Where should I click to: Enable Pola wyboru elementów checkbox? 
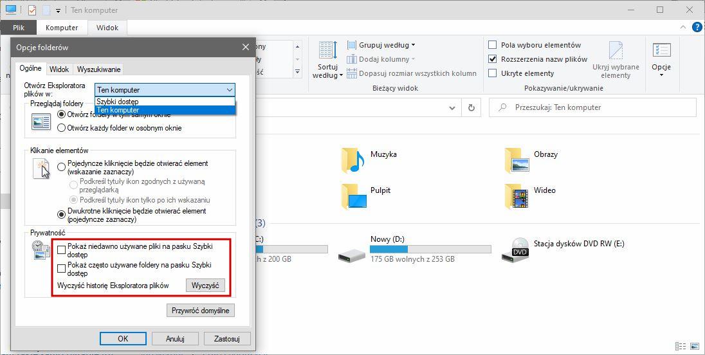pyautogui.click(x=492, y=45)
